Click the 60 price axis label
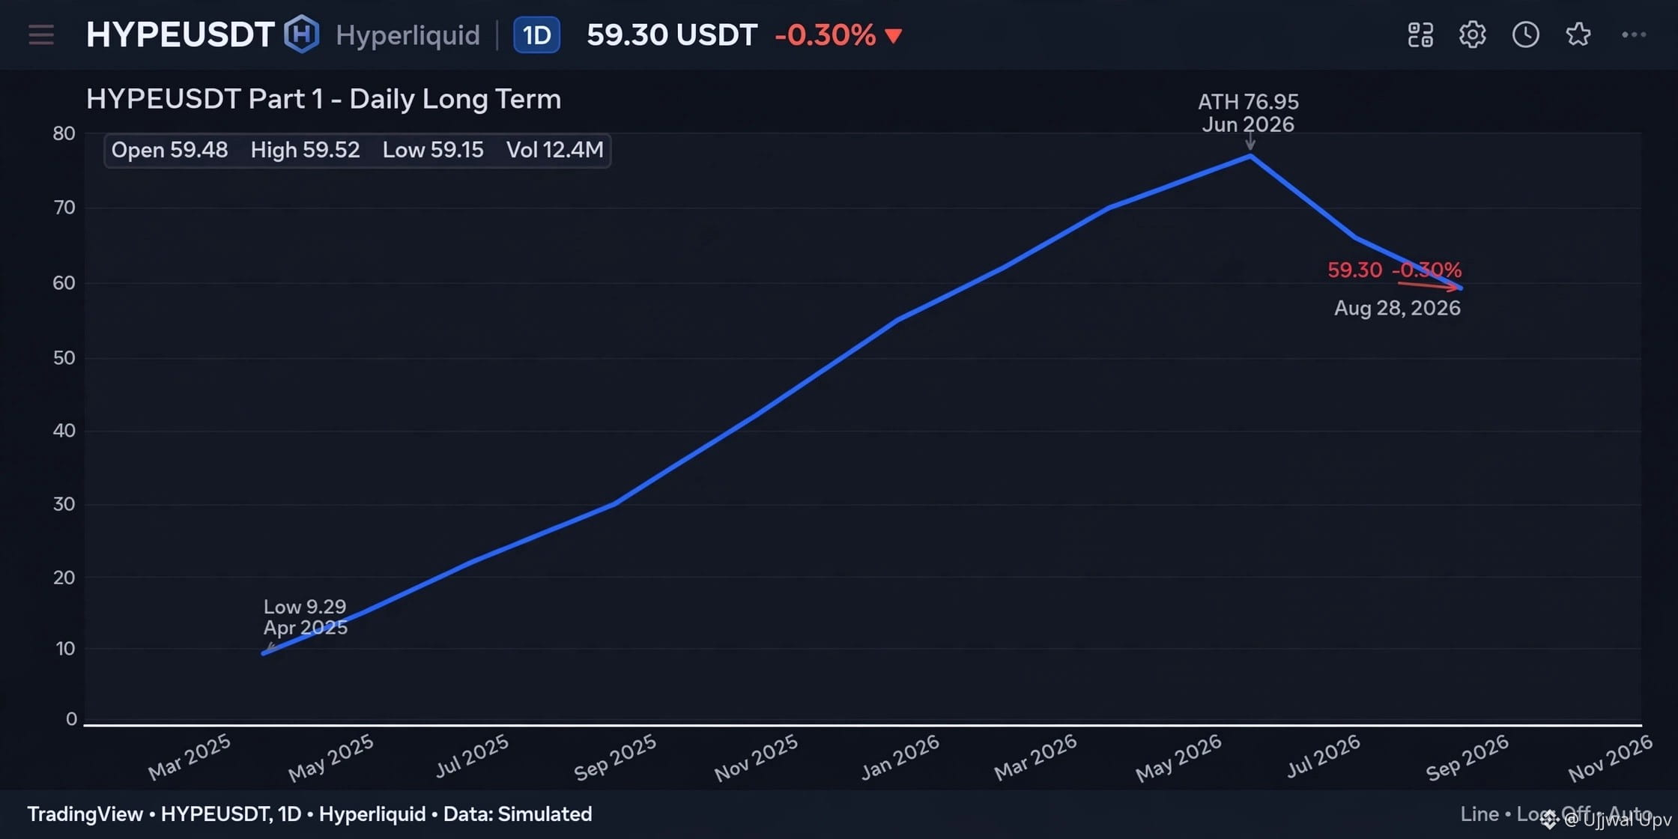 point(64,282)
